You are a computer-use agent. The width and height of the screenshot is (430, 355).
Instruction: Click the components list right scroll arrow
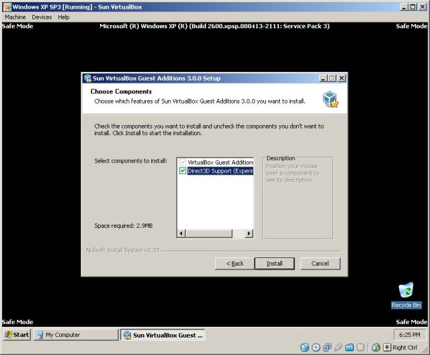pos(249,233)
